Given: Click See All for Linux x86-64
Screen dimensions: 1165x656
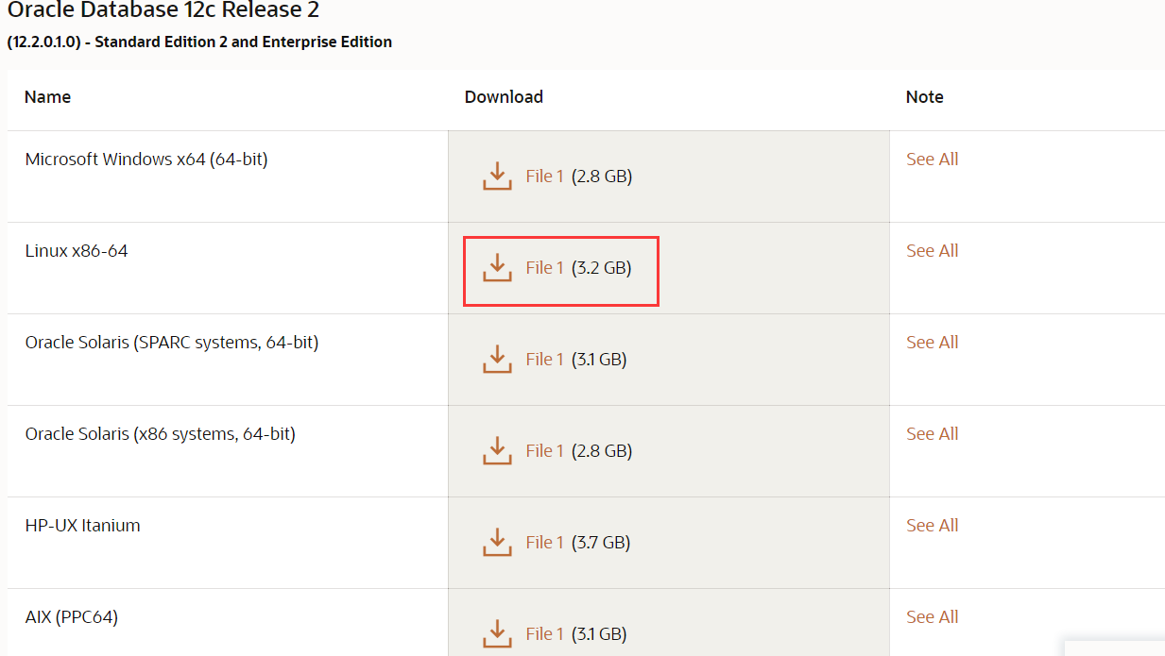Looking at the screenshot, I should [932, 251].
